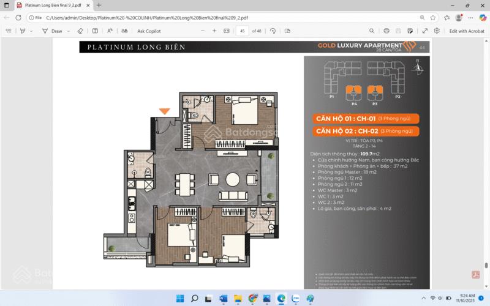Select the Highlight tool
Image resolution: width=490 pixels, height=306 pixels.
(23, 31)
